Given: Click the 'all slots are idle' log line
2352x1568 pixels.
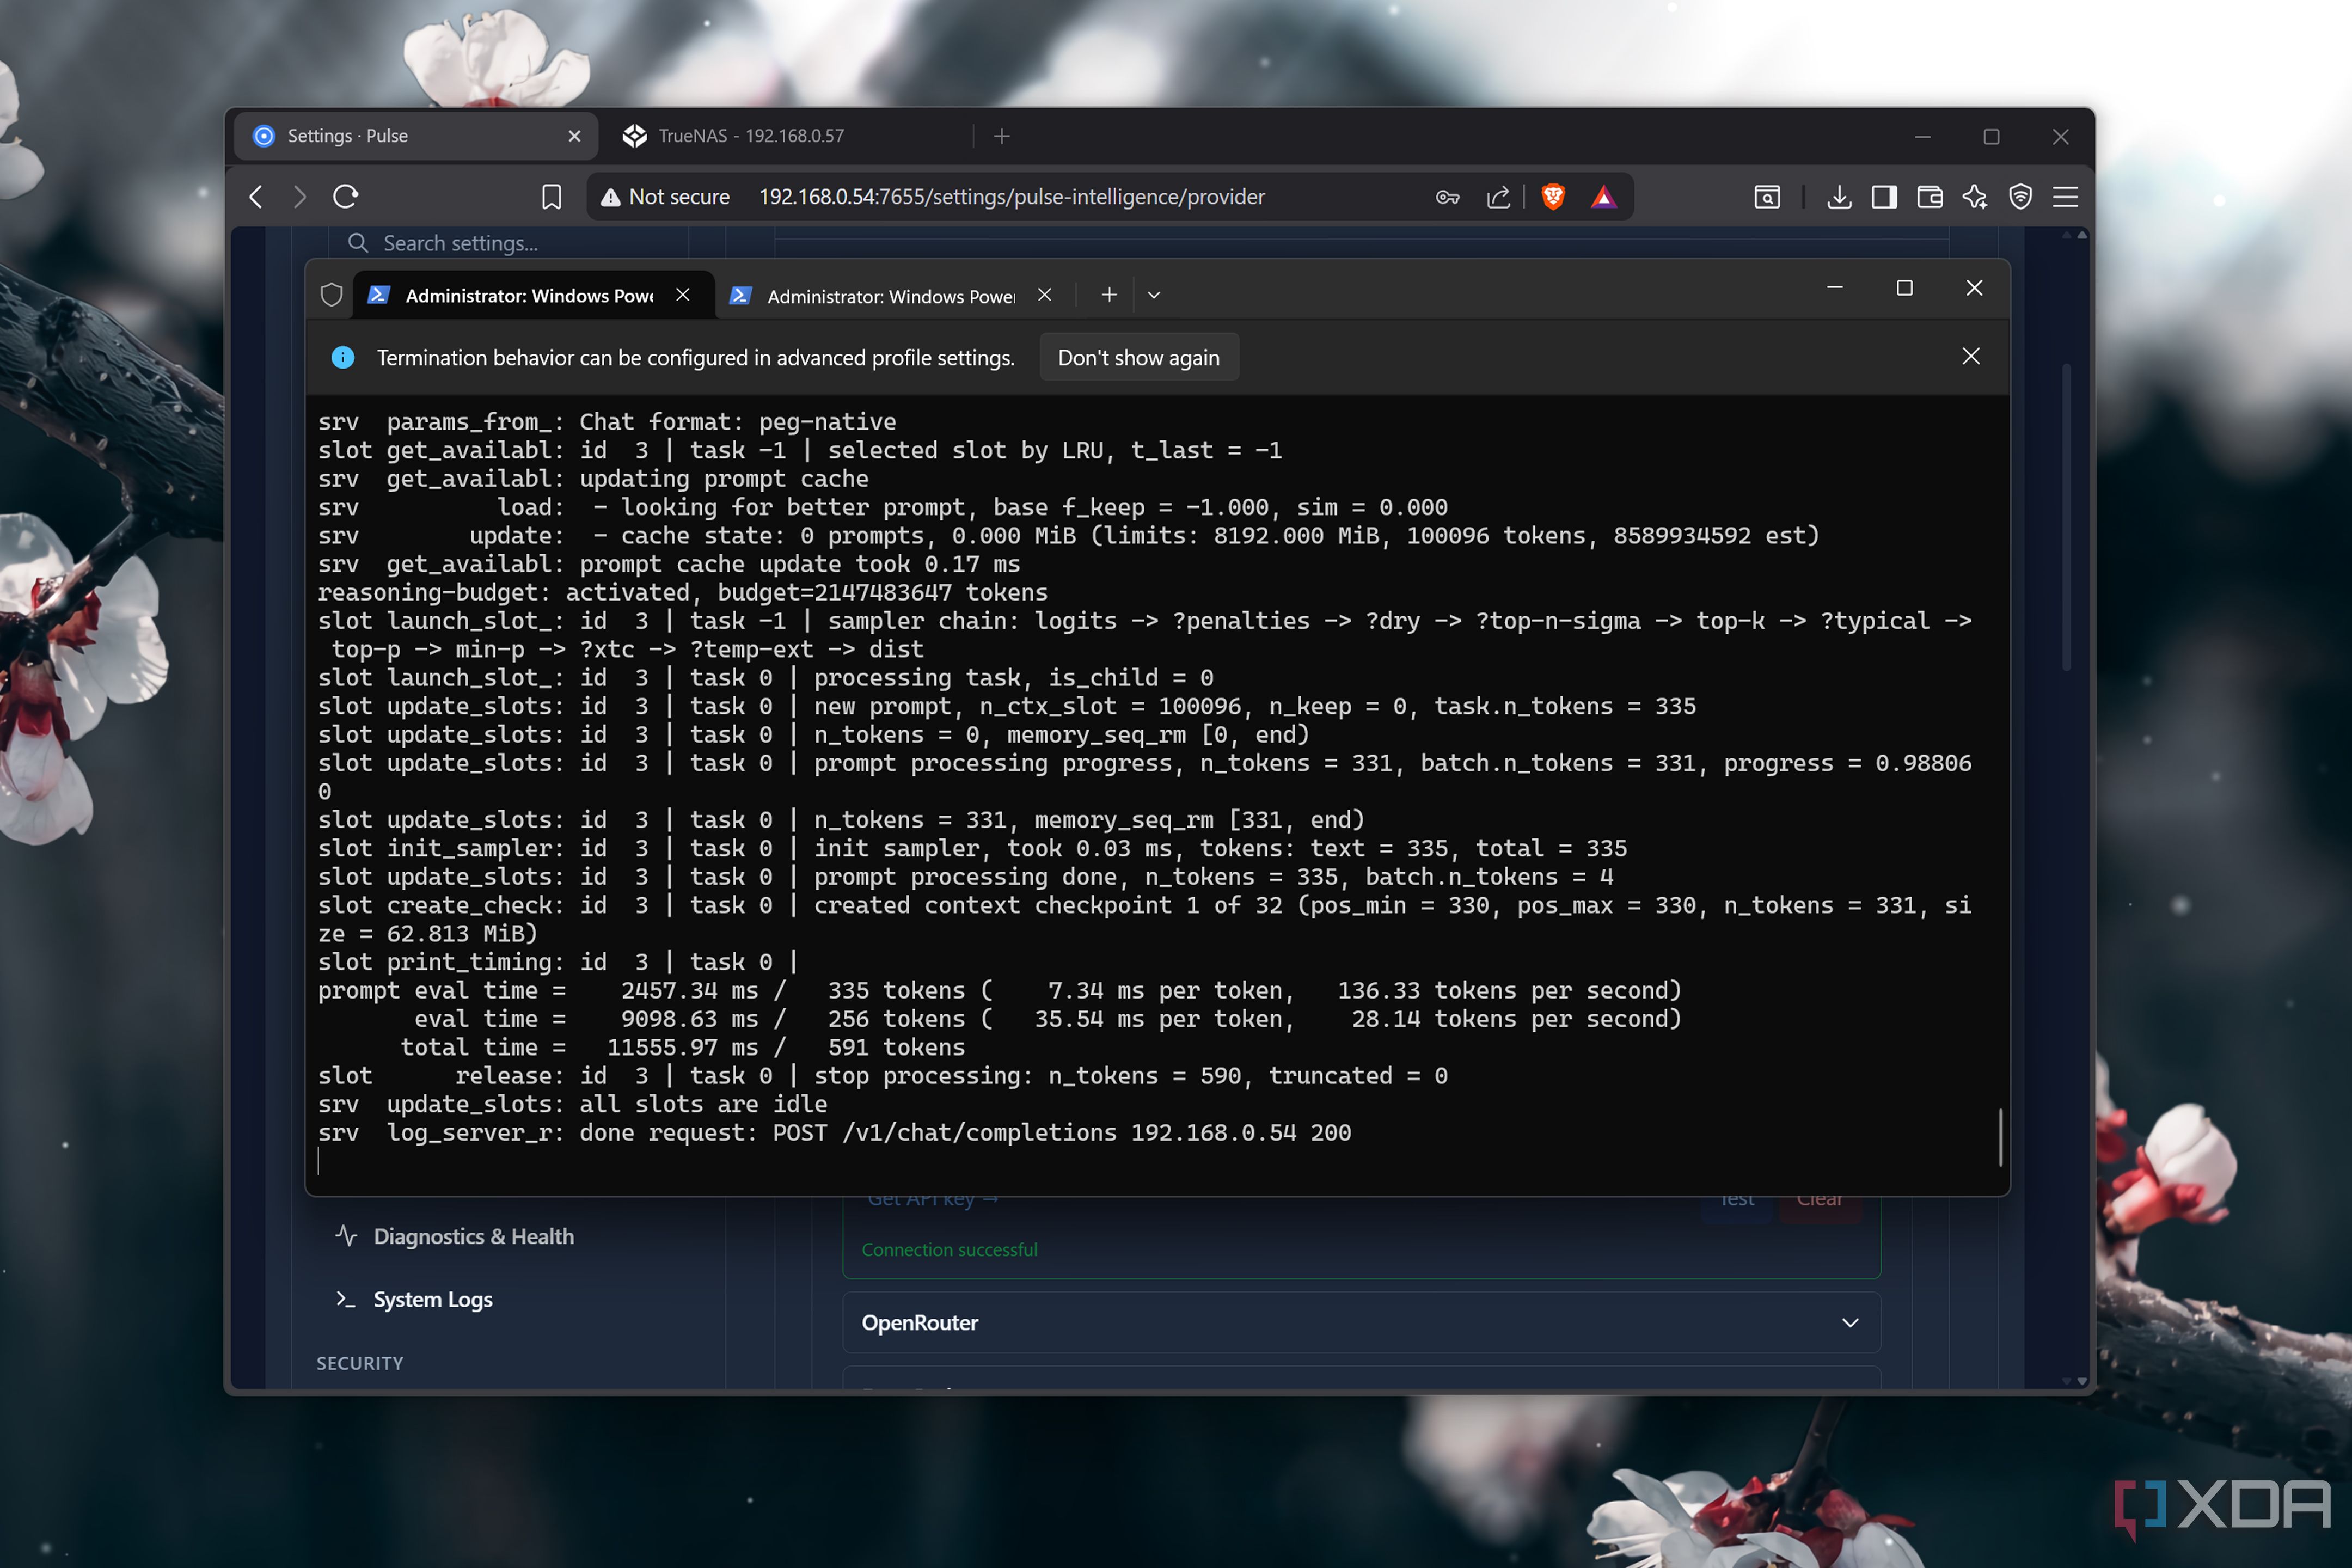Looking at the screenshot, I should click(573, 1105).
